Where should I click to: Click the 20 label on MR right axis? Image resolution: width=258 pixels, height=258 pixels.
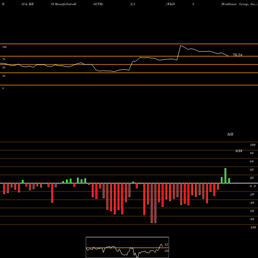251,178
